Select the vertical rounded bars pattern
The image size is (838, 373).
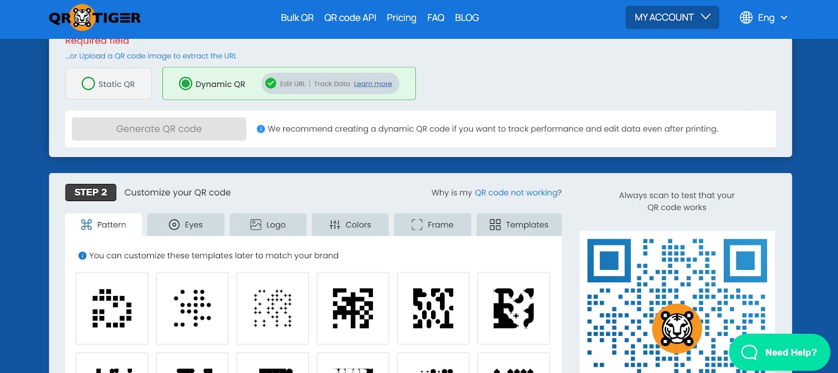pos(433,308)
